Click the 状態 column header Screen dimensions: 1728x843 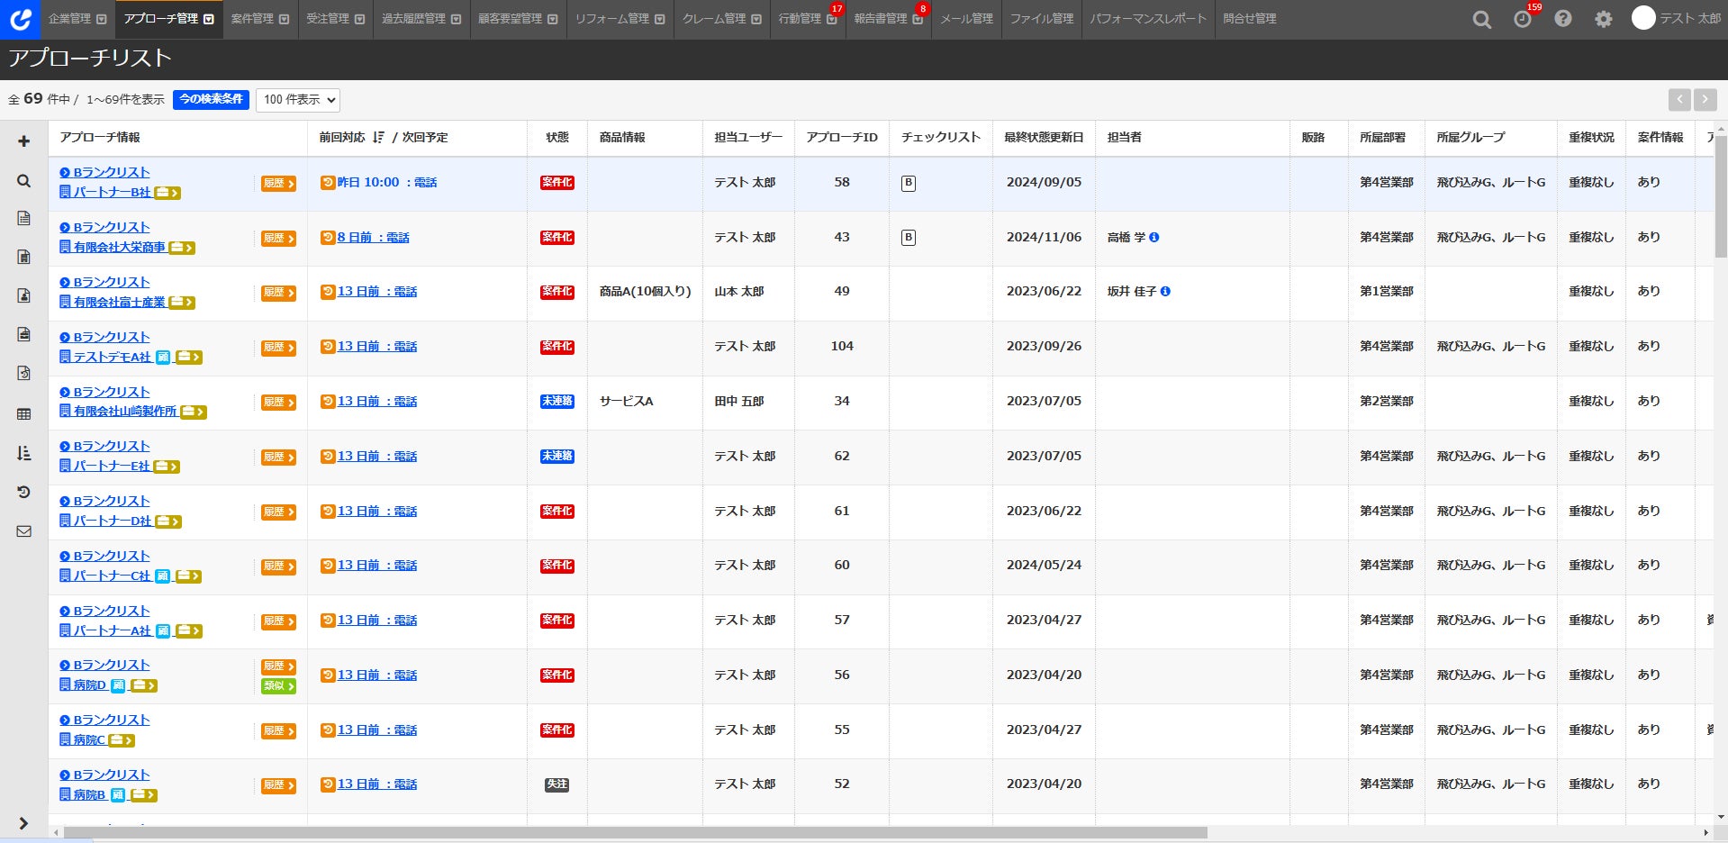[557, 137]
